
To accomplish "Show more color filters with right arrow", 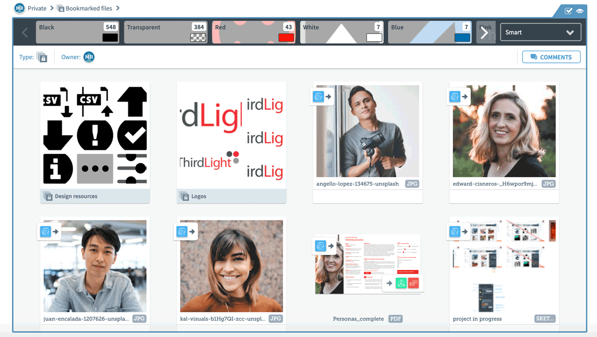I will pos(485,33).
